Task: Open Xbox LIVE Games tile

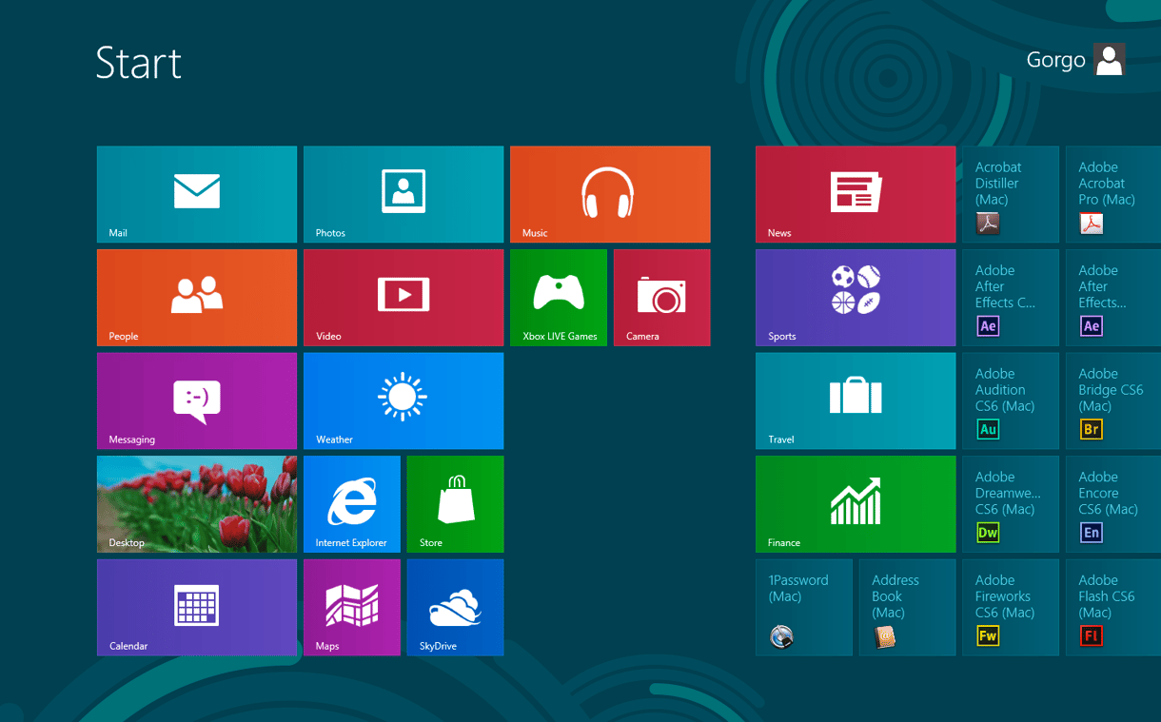Action: tap(559, 298)
